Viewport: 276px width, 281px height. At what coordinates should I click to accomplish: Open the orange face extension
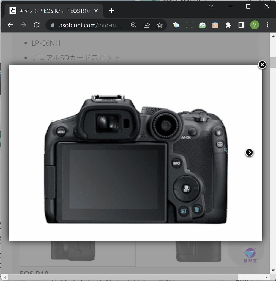(215, 25)
